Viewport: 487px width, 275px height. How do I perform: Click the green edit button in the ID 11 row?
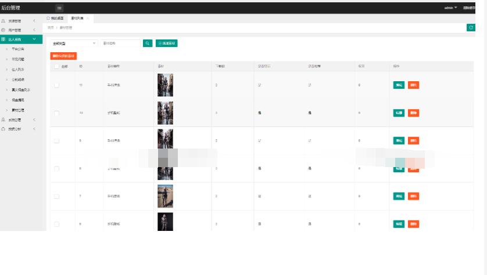coord(399,85)
